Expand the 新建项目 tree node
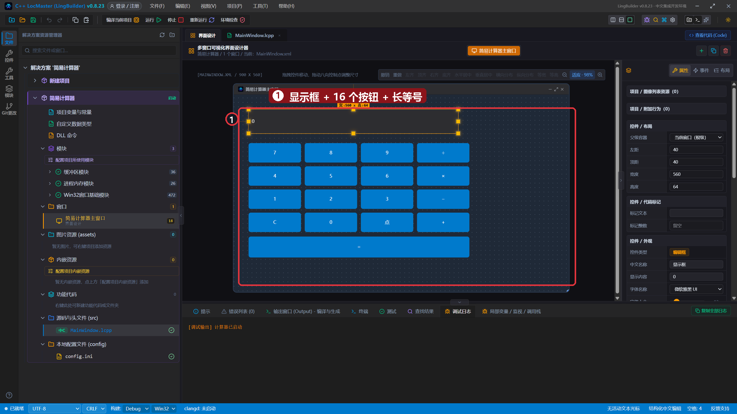 [35, 80]
